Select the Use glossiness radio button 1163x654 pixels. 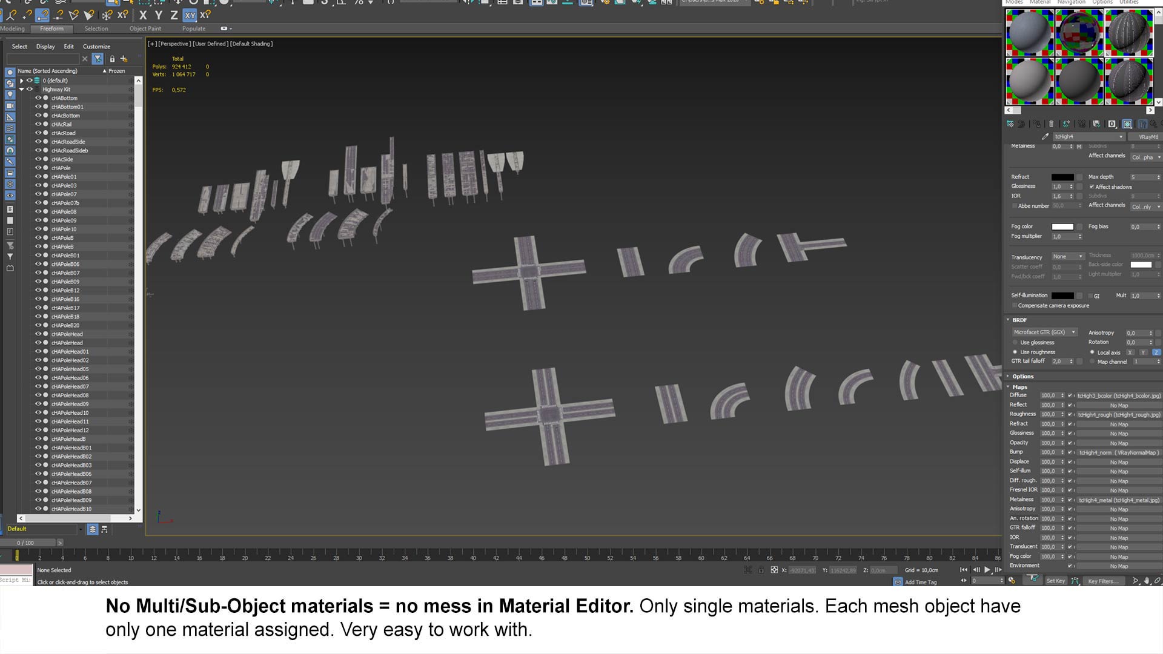point(1015,342)
